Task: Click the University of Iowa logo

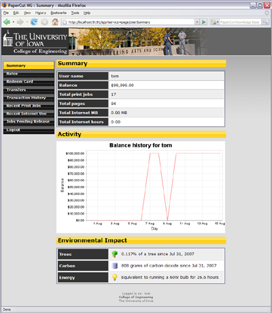Action: click(35, 41)
